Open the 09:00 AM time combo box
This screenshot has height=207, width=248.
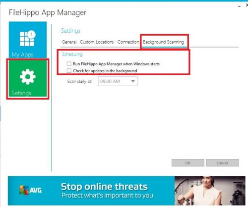point(118,81)
